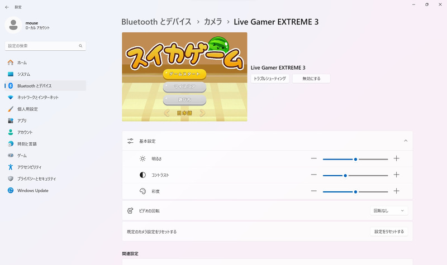Screen dimensions: 447x265
Task: Click the Windows Update refresh icon
Action: point(11,190)
